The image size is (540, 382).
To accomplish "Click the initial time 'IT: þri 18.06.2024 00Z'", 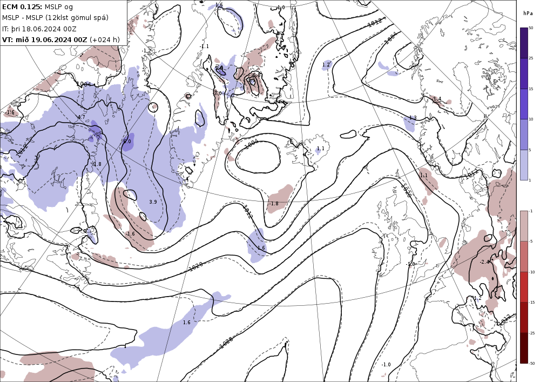I will point(39,29).
